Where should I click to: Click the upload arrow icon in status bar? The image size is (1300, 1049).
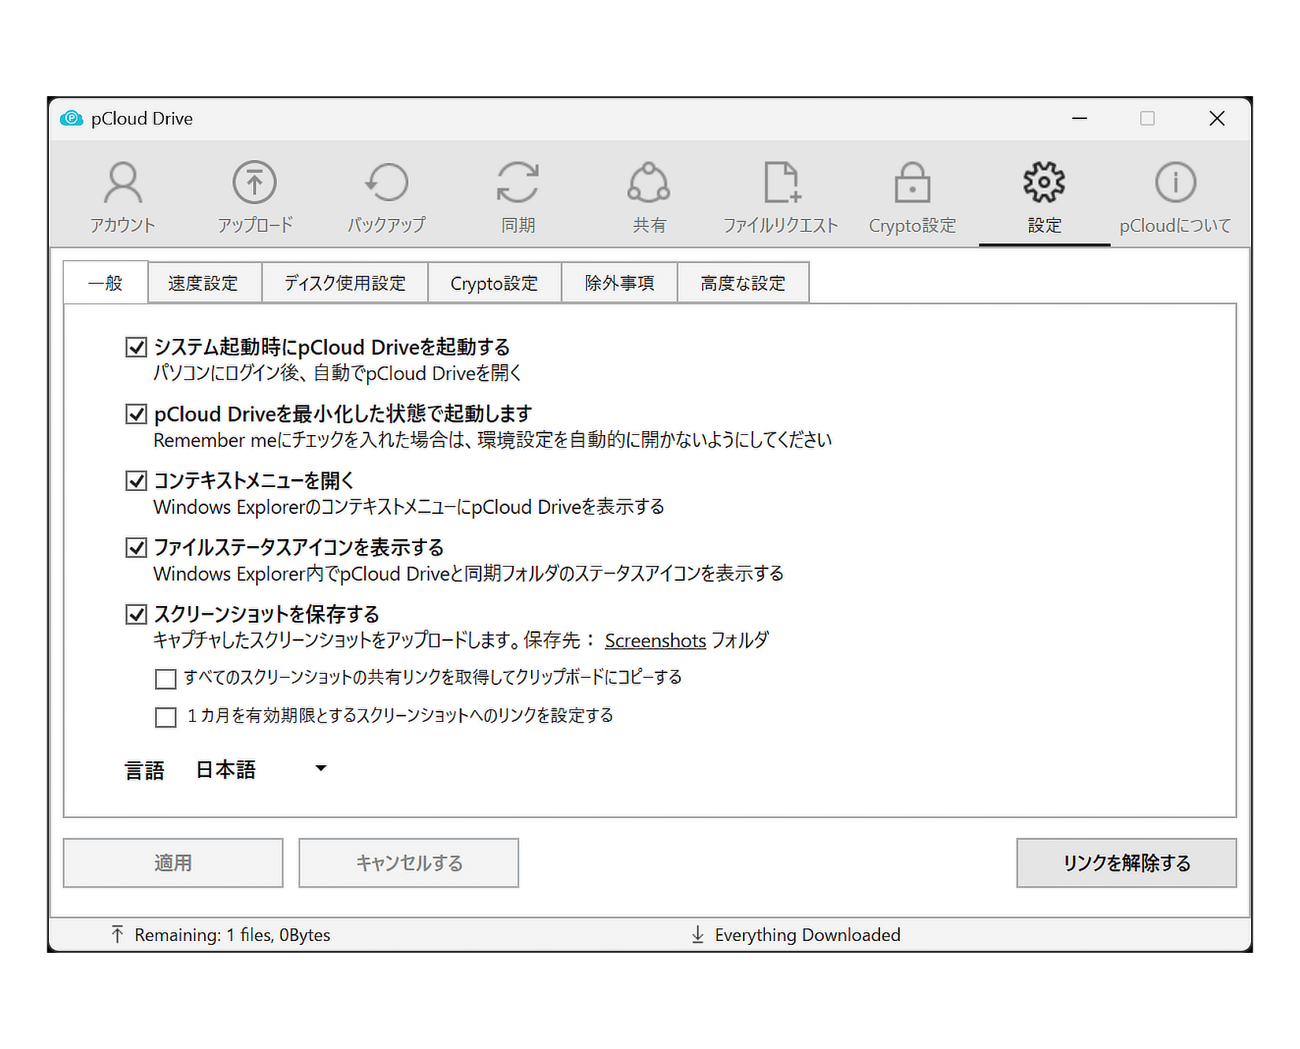(117, 935)
